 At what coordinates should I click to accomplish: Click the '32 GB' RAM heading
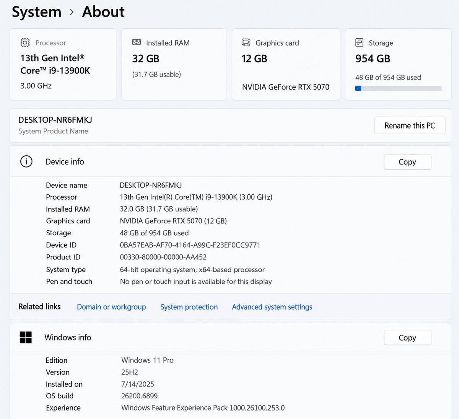(x=146, y=59)
